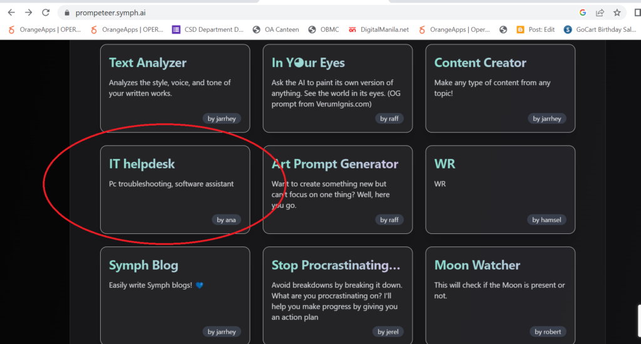Image resolution: width=641 pixels, height=344 pixels.
Task: Click the Text Analyzer description text
Action: point(170,88)
